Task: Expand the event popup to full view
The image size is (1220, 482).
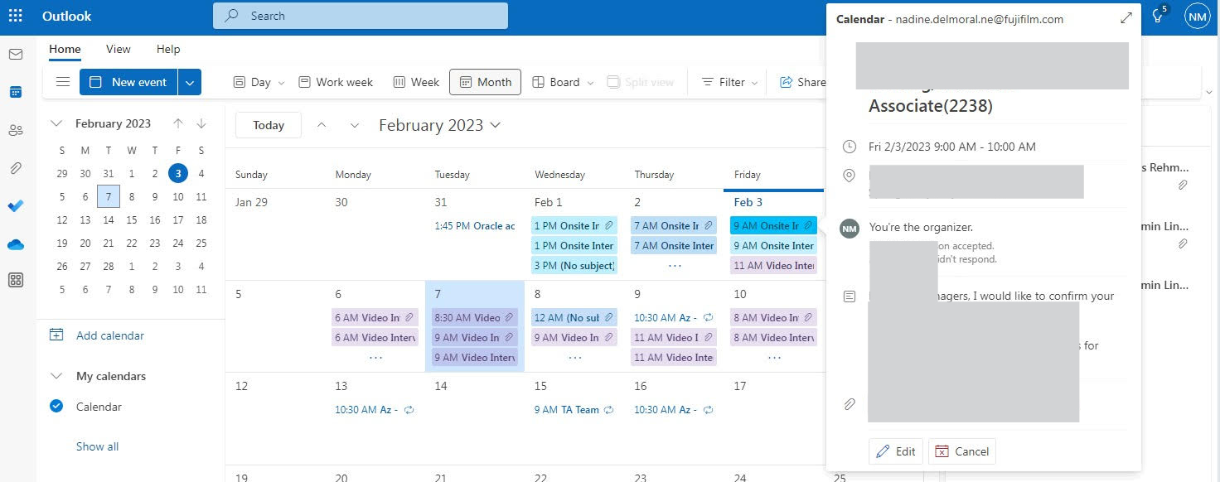Action: coord(1126,18)
